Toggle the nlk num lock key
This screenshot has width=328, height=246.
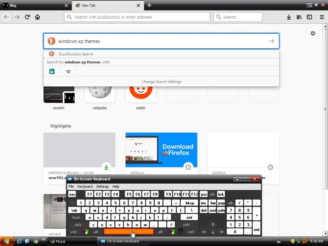(230, 203)
